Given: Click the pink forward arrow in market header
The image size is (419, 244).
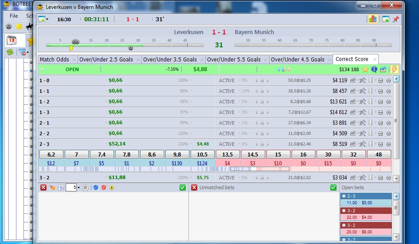Looking at the screenshot, I should tap(290, 69).
